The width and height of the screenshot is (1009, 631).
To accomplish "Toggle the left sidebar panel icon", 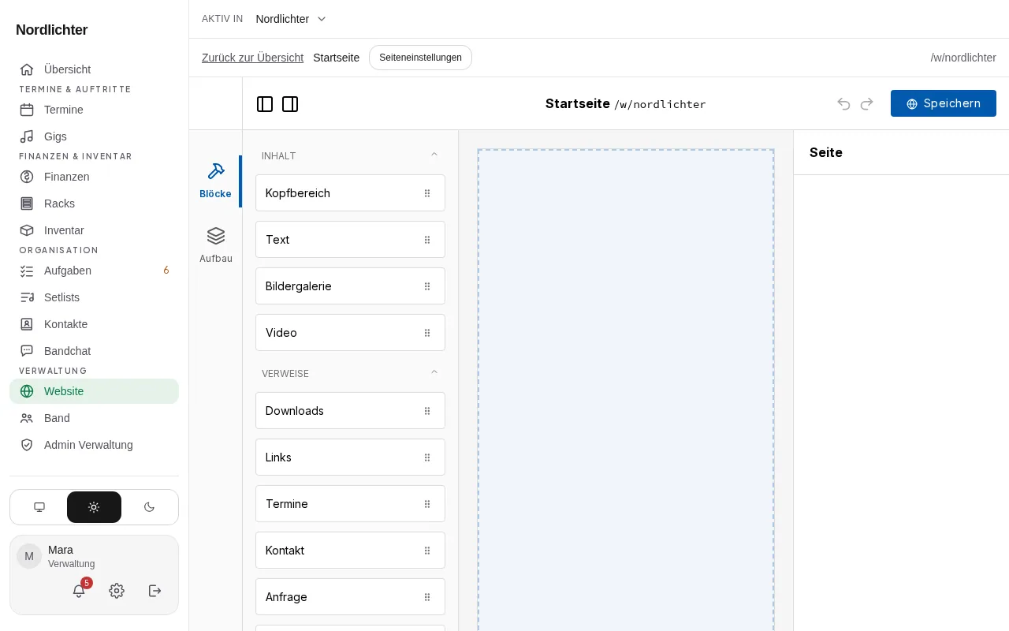I will [x=265, y=104].
